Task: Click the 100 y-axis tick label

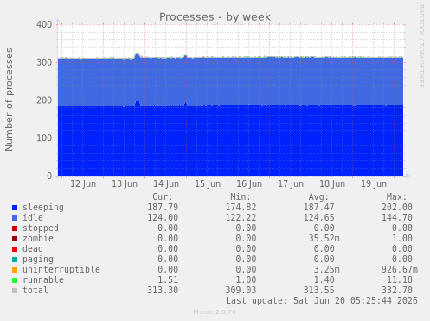Action: point(44,138)
